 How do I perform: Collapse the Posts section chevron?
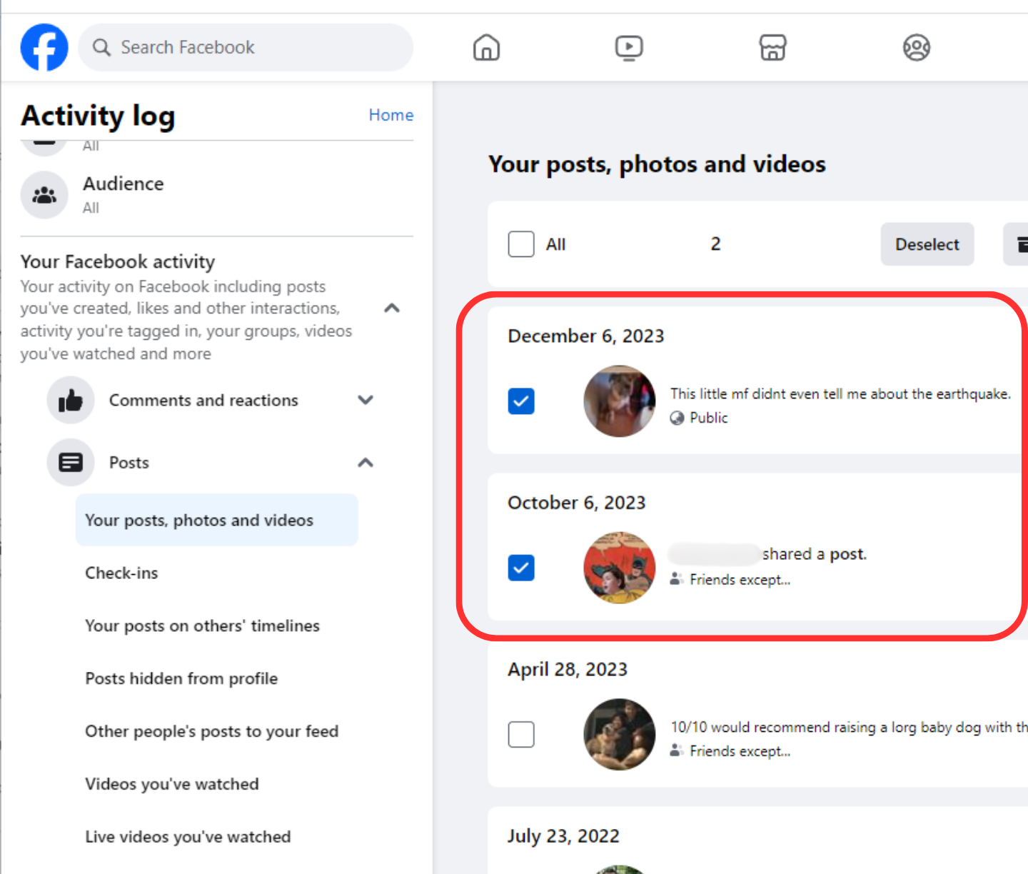(366, 463)
